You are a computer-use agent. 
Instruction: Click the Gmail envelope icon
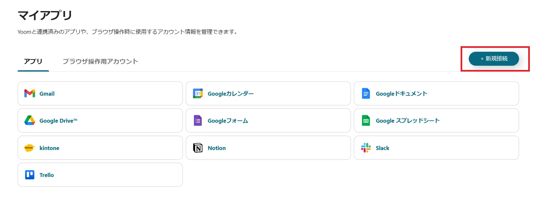click(30, 94)
